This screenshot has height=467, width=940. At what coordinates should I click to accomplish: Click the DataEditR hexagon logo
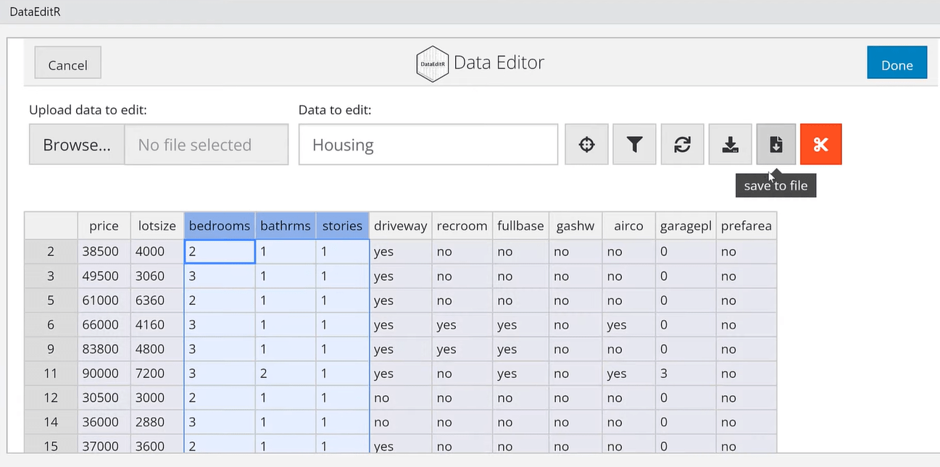point(433,64)
